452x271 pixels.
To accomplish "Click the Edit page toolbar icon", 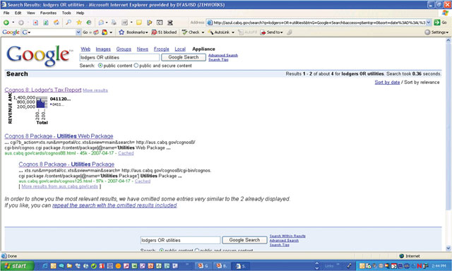I will pos(124,23).
